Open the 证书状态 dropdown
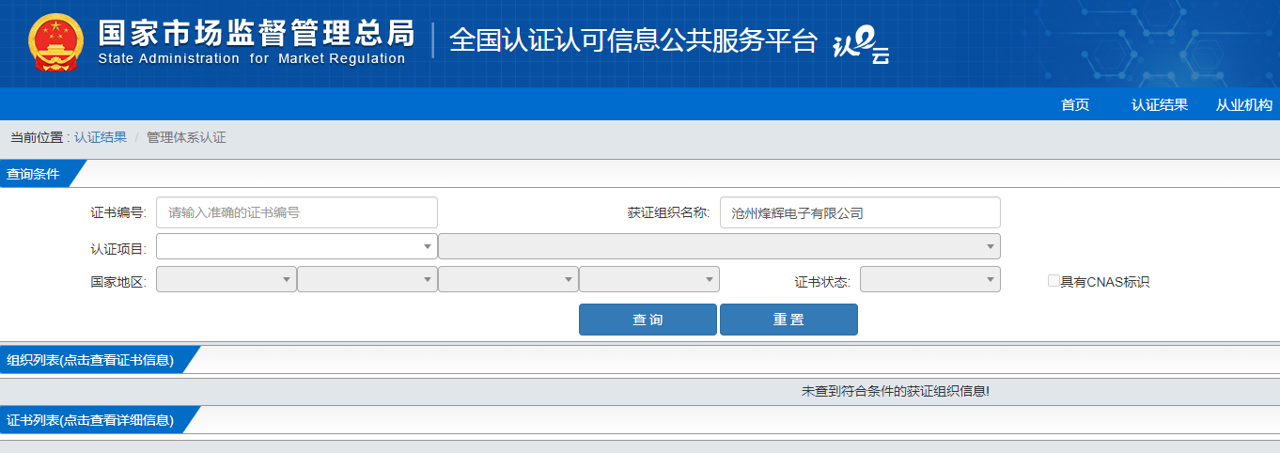The width and height of the screenshot is (1280, 453). pyautogui.click(x=930, y=279)
